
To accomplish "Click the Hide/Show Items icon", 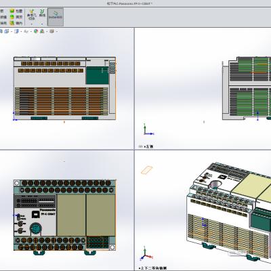I will [x=26, y=31].
